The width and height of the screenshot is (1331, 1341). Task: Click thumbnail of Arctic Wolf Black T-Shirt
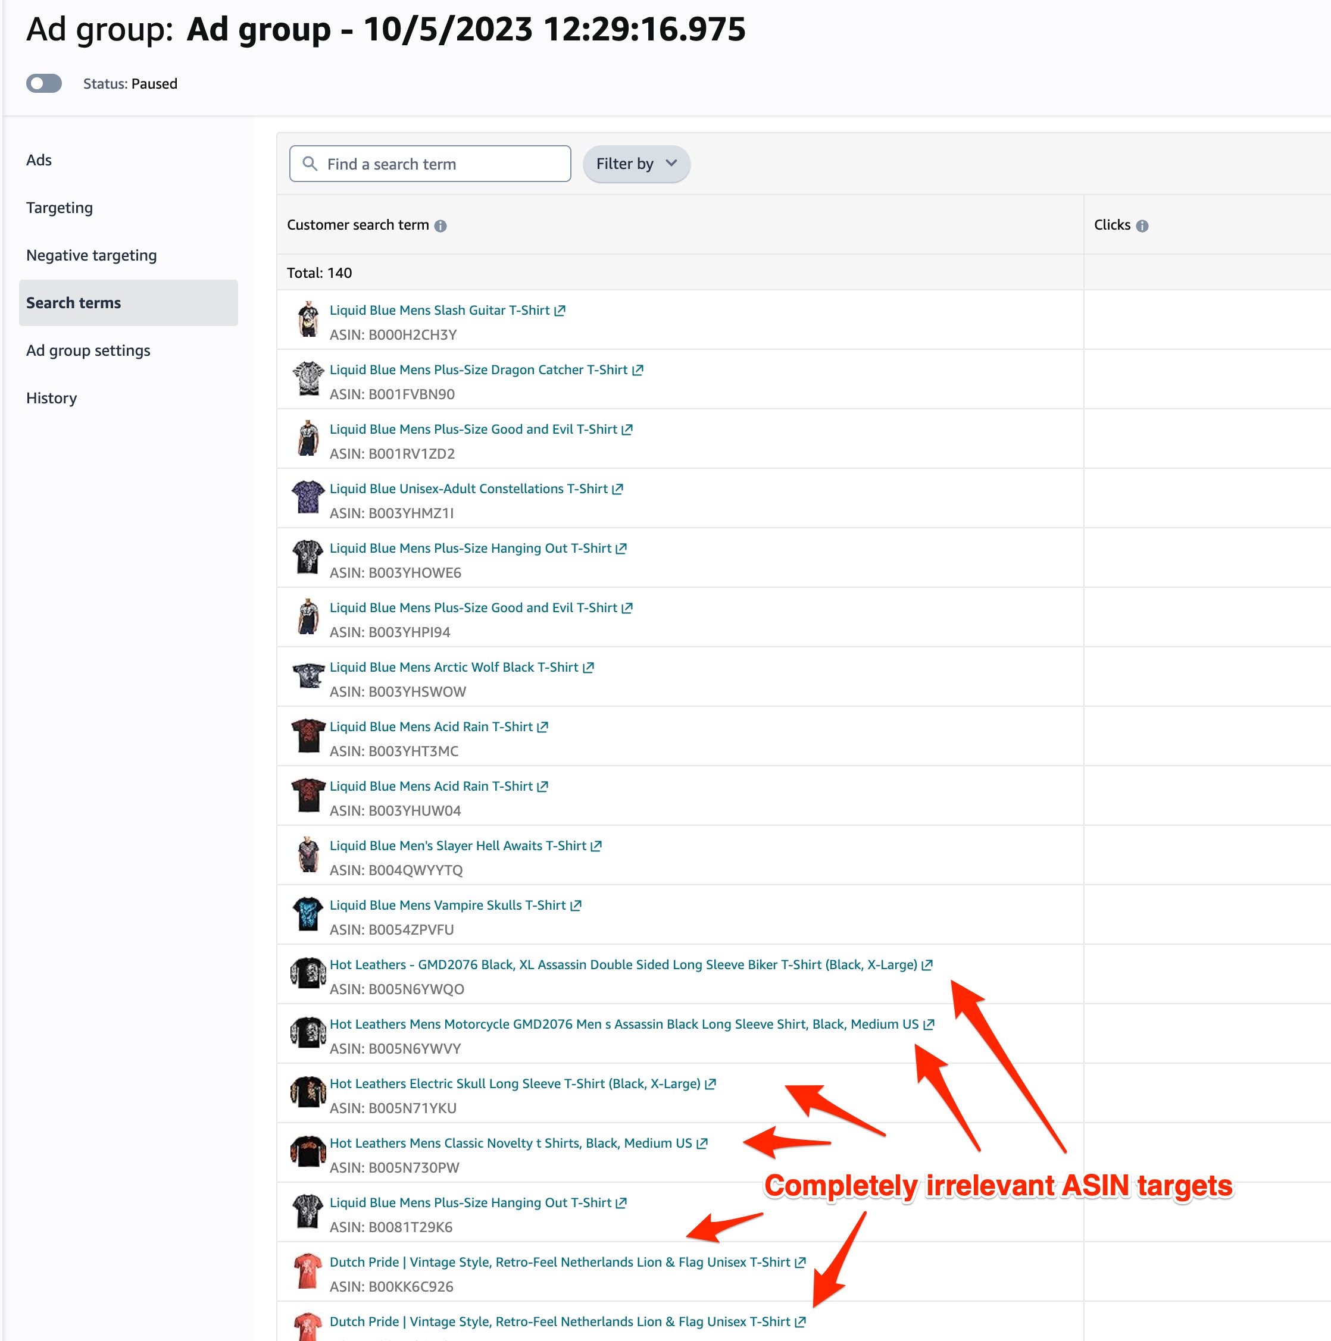coord(308,676)
